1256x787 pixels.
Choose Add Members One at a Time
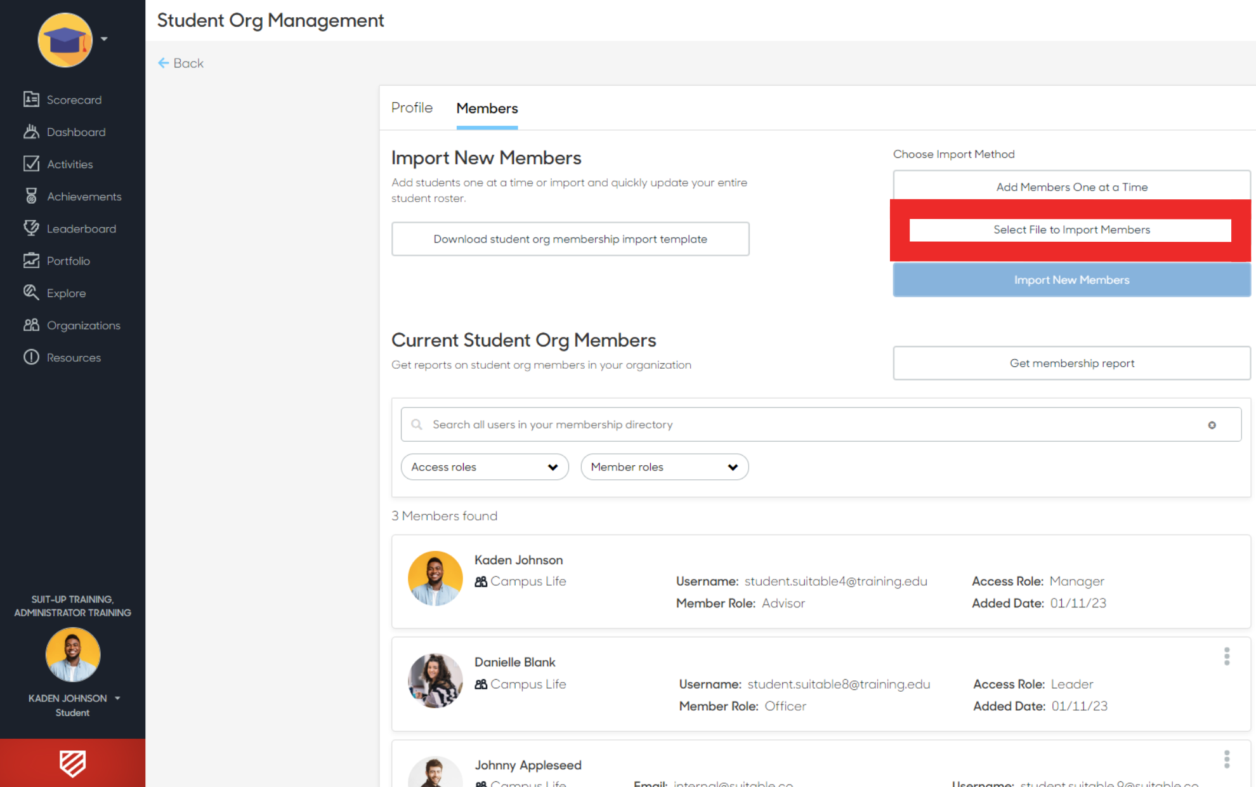tap(1071, 187)
